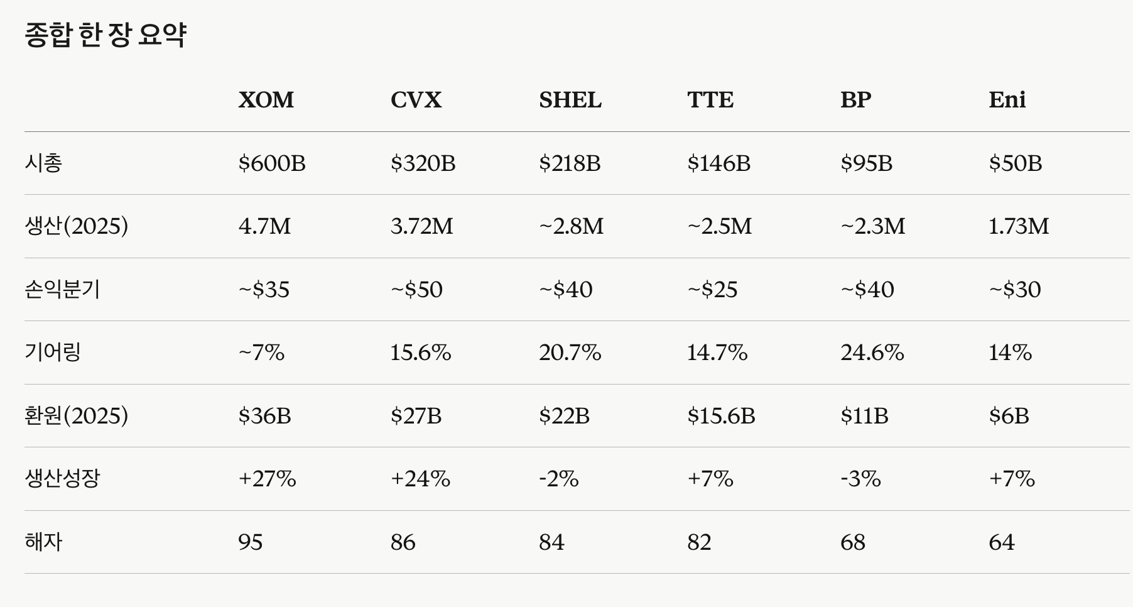Viewport: 1133px width, 607px height.
Task: Select the TTE column header
Action: click(x=710, y=100)
